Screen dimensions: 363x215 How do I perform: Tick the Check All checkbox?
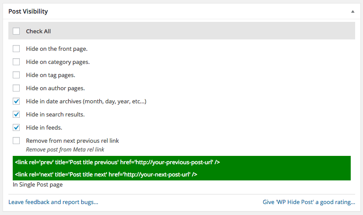point(16,31)
